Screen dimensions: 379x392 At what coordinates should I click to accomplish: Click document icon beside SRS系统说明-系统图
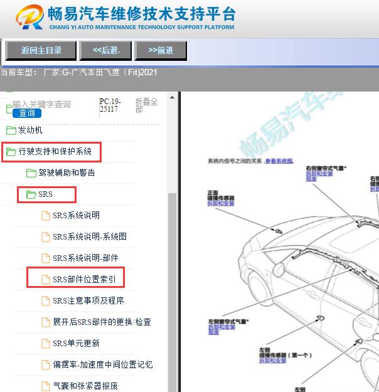click(x=46, y=236)
